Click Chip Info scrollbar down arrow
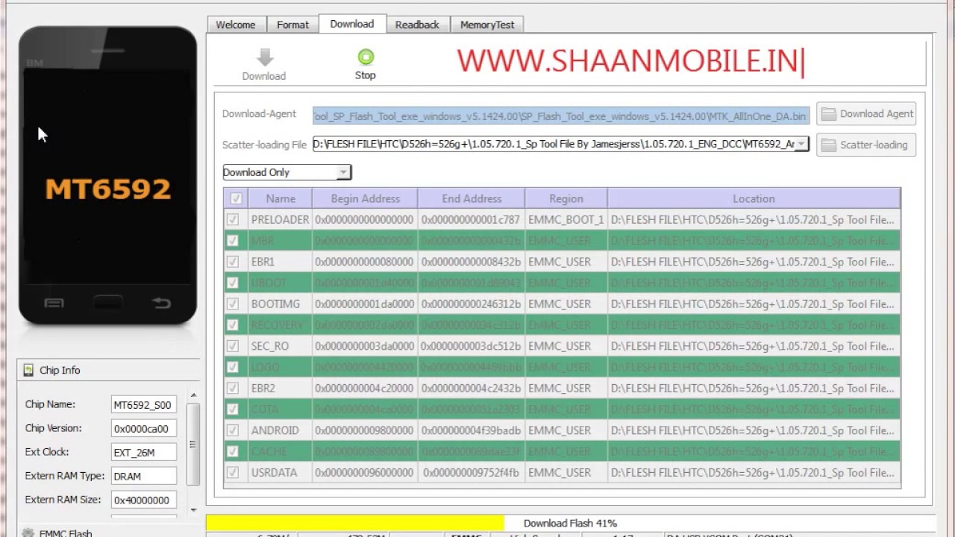Screen dimensions: 955x537 pos(193,509)
